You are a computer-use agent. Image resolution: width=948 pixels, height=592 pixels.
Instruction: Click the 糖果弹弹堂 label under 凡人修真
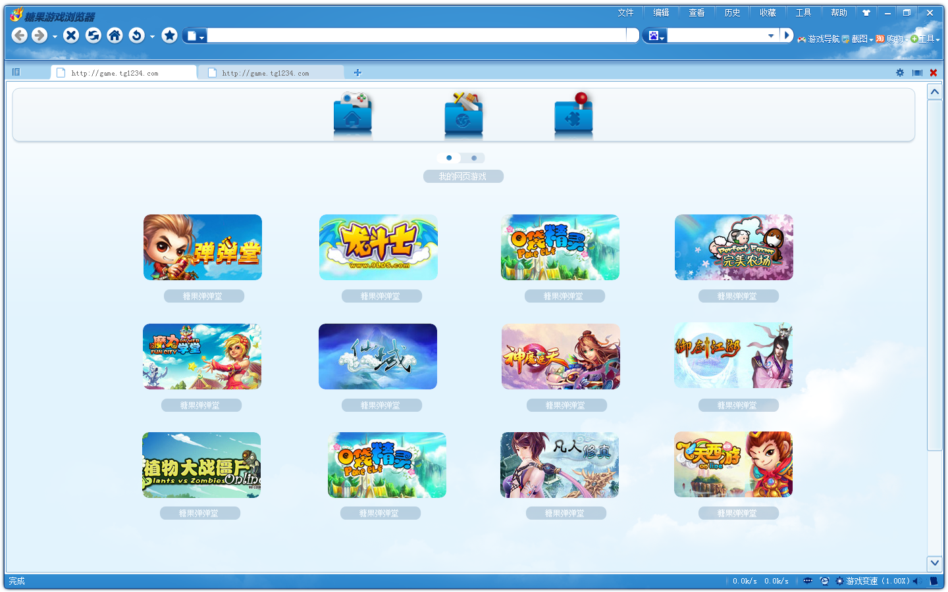[x=566, y=513]
